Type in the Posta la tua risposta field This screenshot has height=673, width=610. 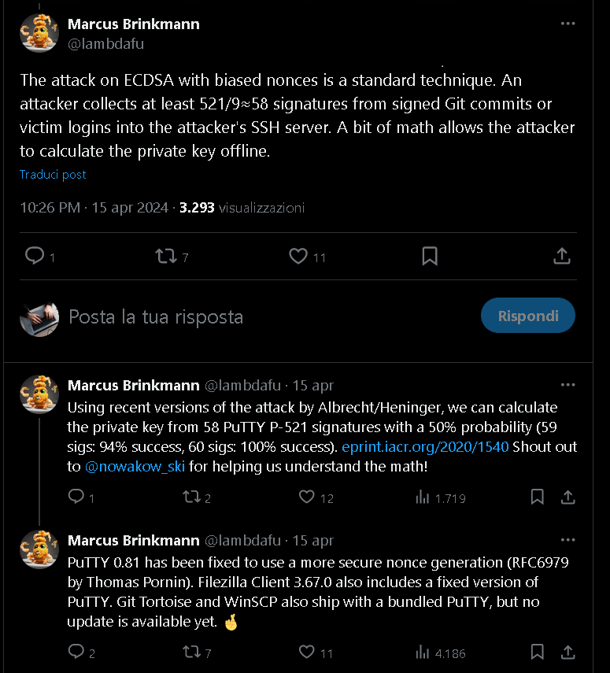(236, 316)
